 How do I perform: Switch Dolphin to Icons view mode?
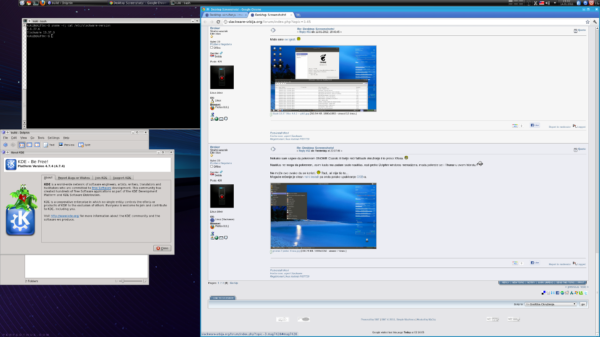coord(22,145)
